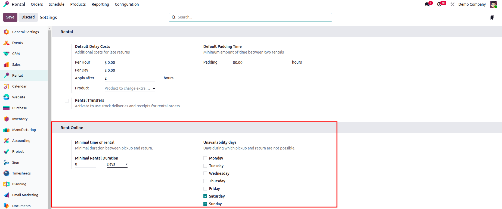Screen dimensions: 502x209
Task: Click the Save button
Action: click(x=10, y=17)
